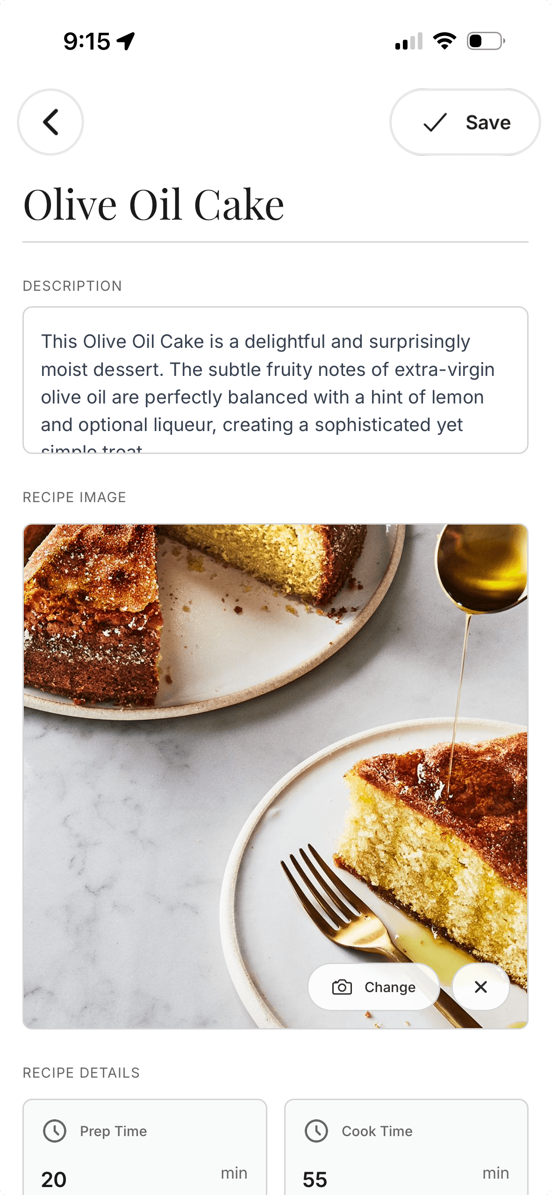Tap the 9:15 clock time
Viewport: 551px width, 1195px height.
coord(87,41)
